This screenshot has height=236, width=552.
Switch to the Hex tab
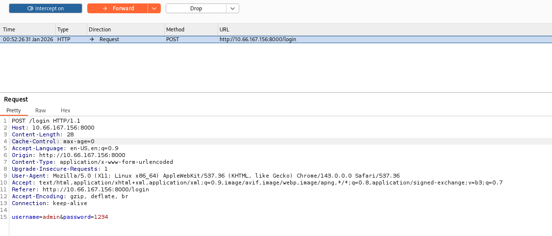(66, 110)
